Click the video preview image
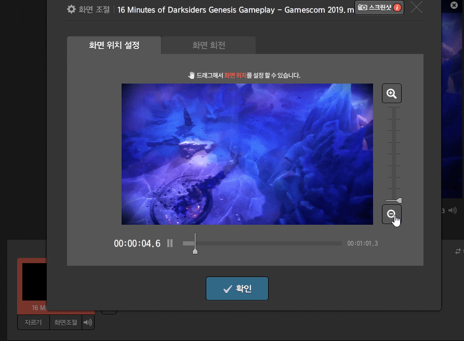Image resolution: width=464 pixels, height=341 pixels. [247, 154]
